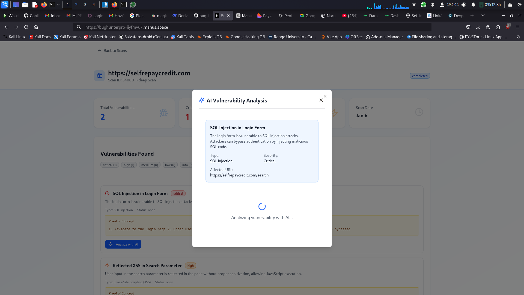Open Exploit-DB bookmark in toolbar
The image size is (524, 295).
(209, 37)
